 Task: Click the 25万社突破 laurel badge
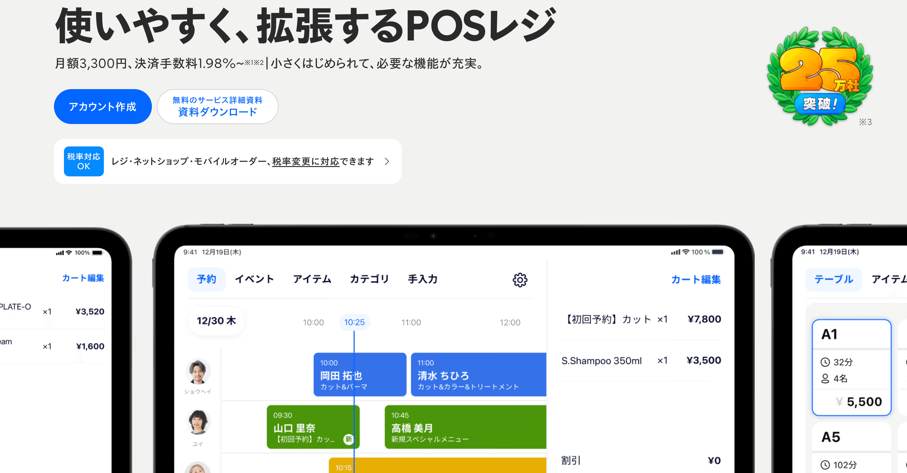pos(820,76)
